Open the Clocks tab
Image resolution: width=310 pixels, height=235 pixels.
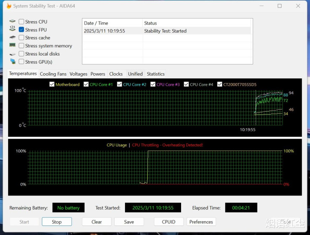[116, 74]
